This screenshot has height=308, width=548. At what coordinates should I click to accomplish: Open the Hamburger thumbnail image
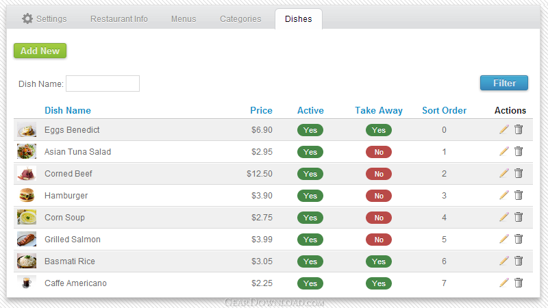point(27,195)
